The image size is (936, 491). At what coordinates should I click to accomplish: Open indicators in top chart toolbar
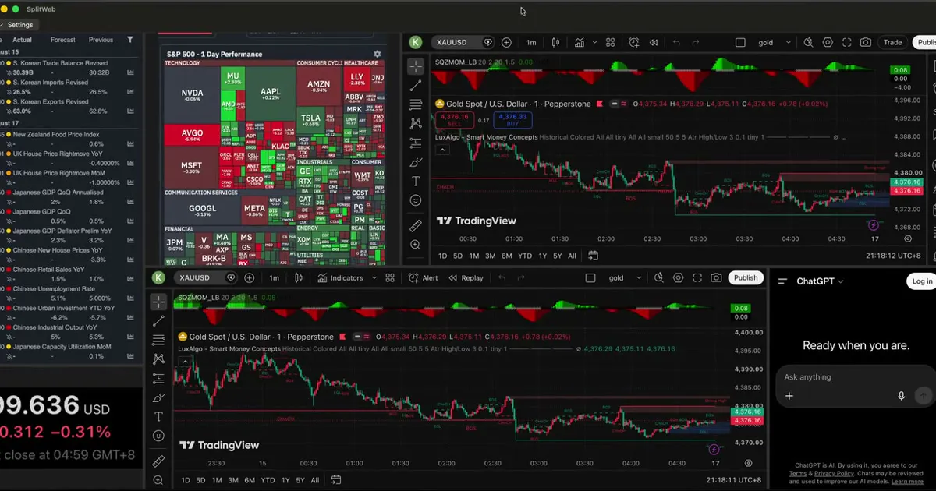point(580,42)
